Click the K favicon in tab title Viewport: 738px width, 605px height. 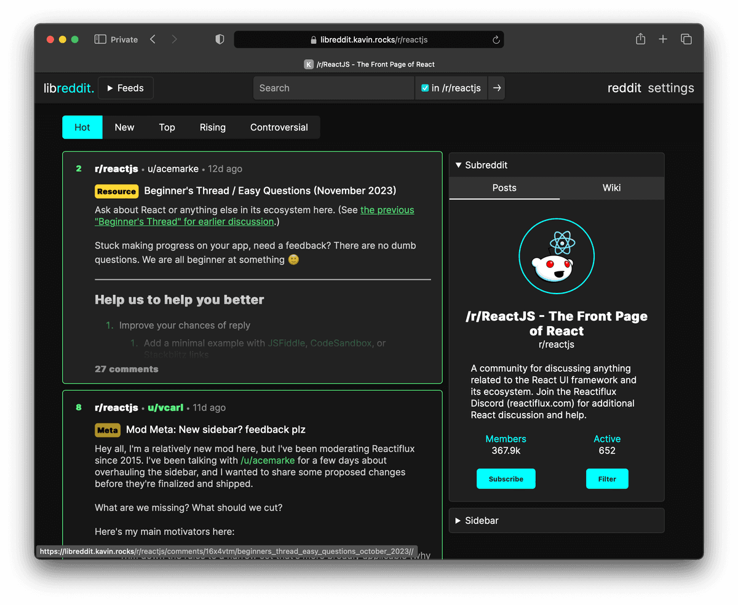[x=309, y=64]
